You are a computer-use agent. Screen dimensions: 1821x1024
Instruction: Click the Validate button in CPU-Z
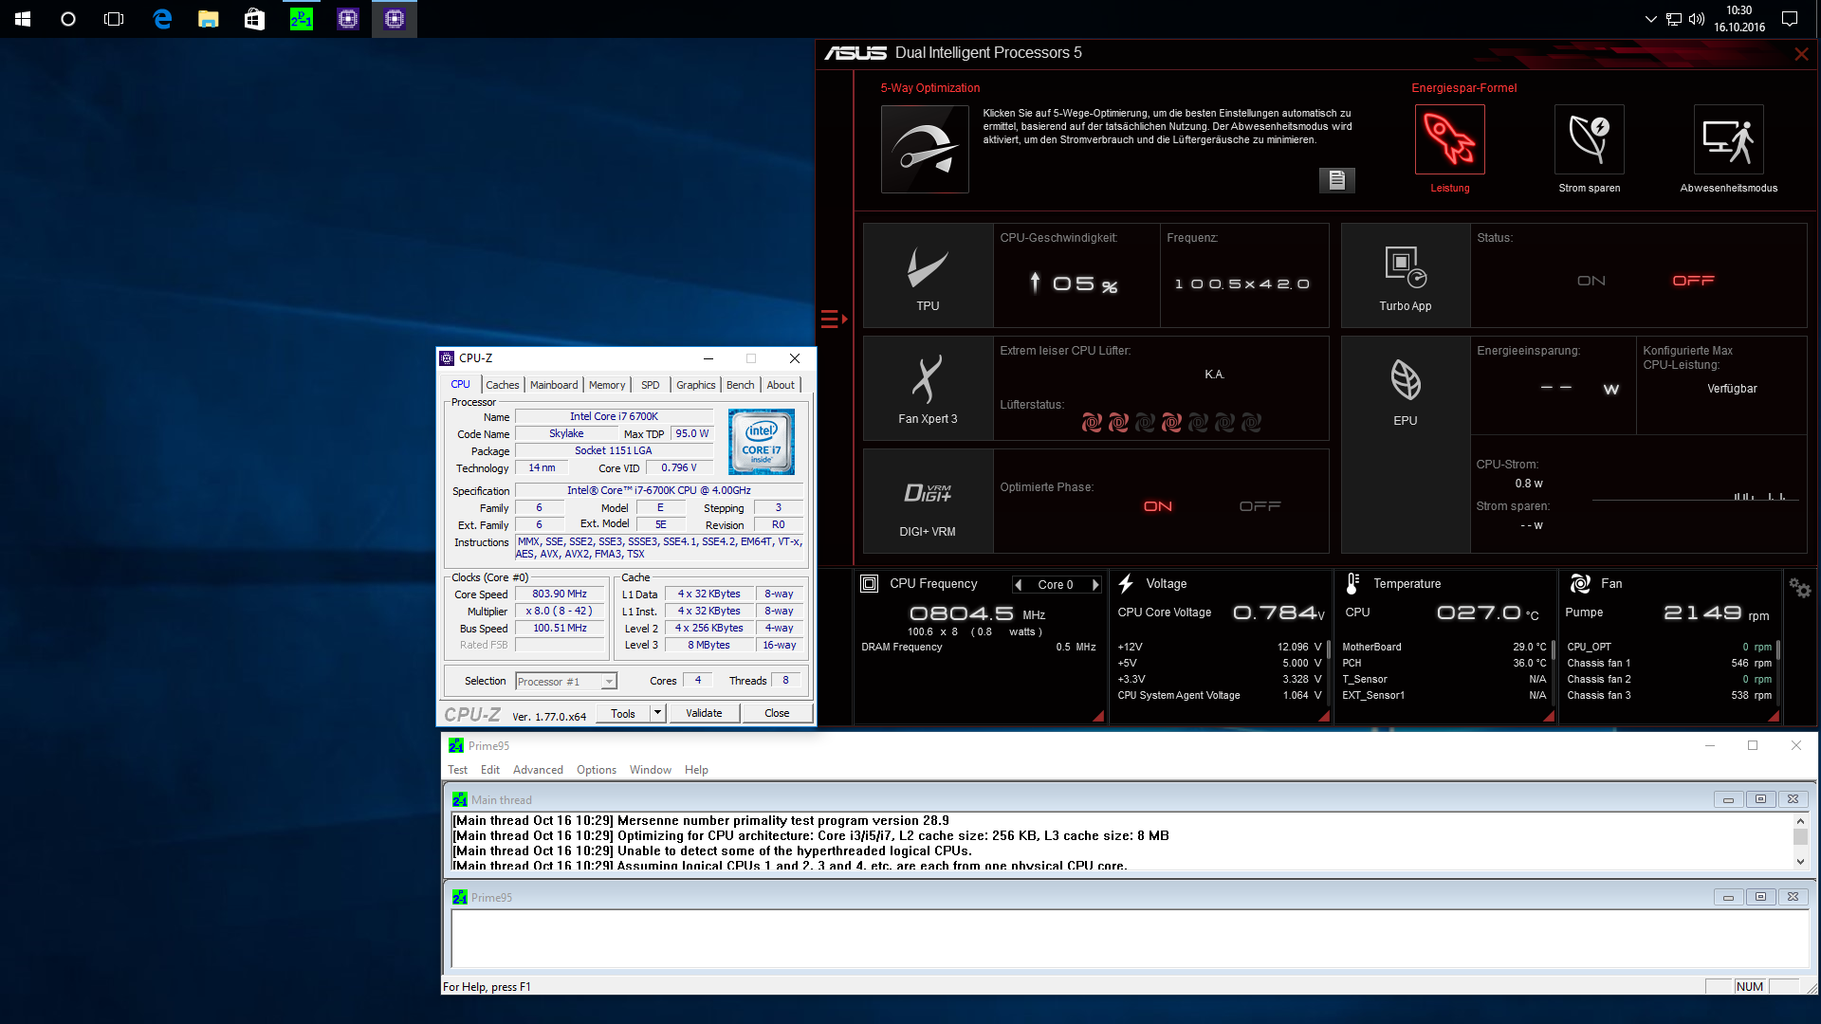click(x=704, y=713)
